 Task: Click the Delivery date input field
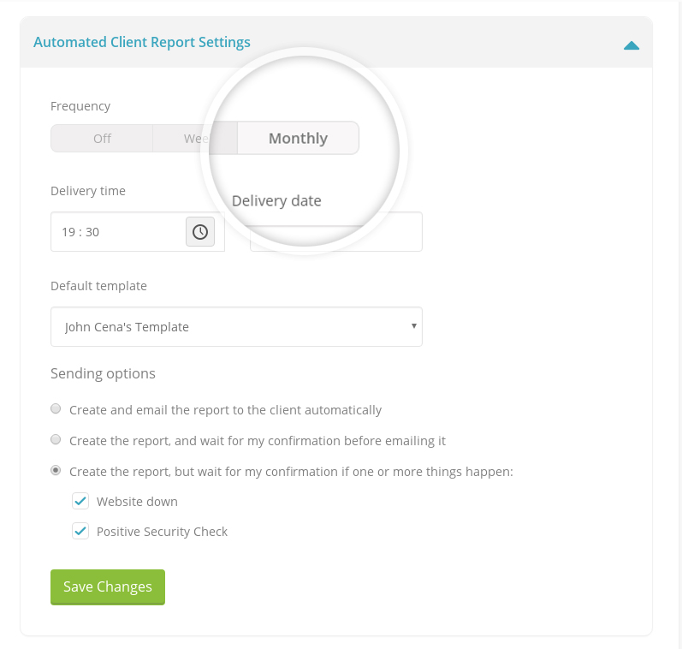tap(335, 236)
